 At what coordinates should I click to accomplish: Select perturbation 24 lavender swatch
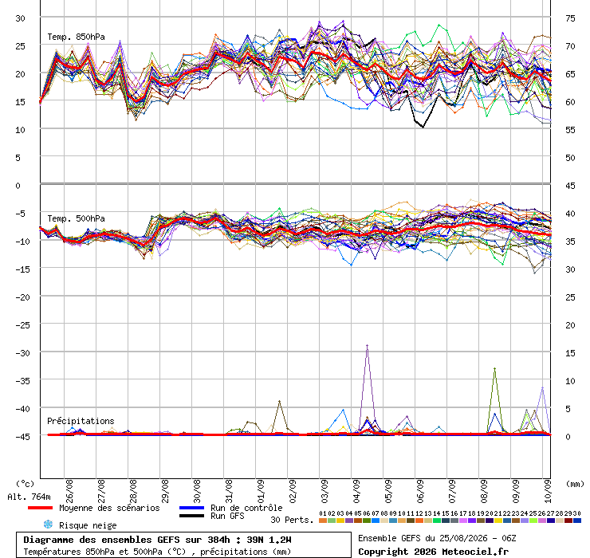tap(525, 521)
